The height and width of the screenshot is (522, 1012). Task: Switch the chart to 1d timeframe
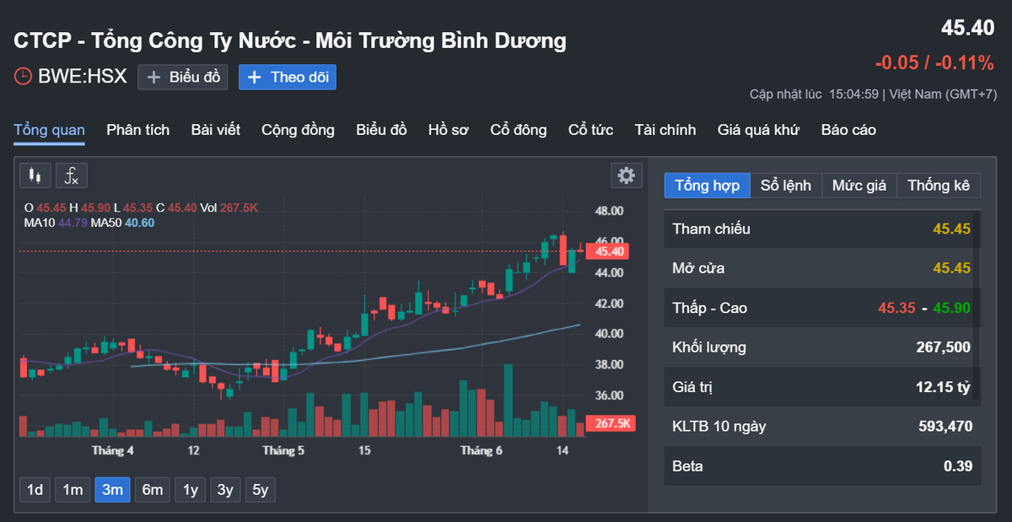point(34,489)
